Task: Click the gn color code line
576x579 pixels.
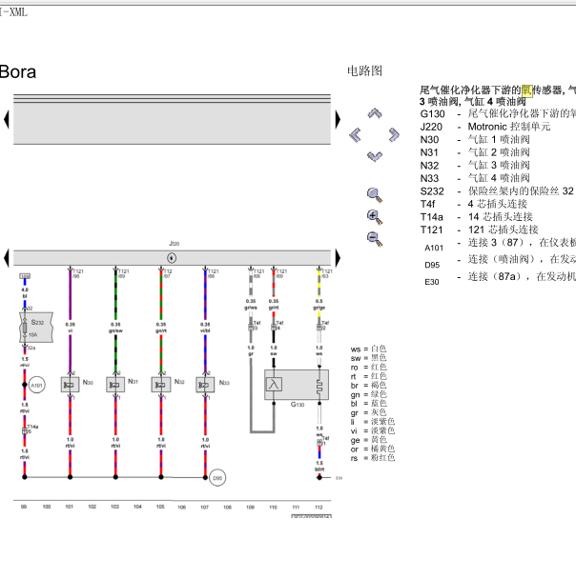Action: 368,394
